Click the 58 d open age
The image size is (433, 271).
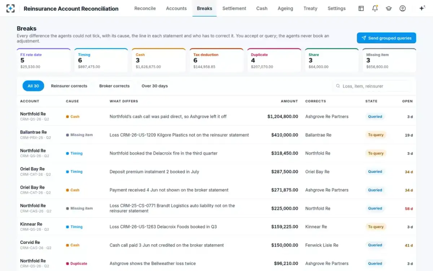409,208
